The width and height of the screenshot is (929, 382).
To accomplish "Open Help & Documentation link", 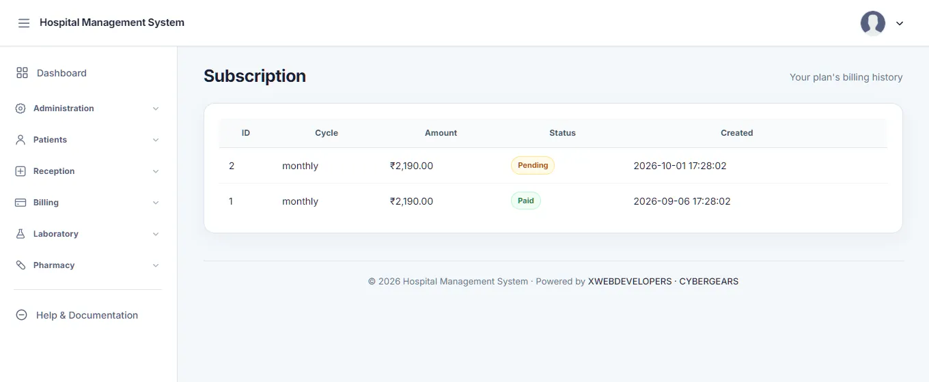I will point(87,315).
